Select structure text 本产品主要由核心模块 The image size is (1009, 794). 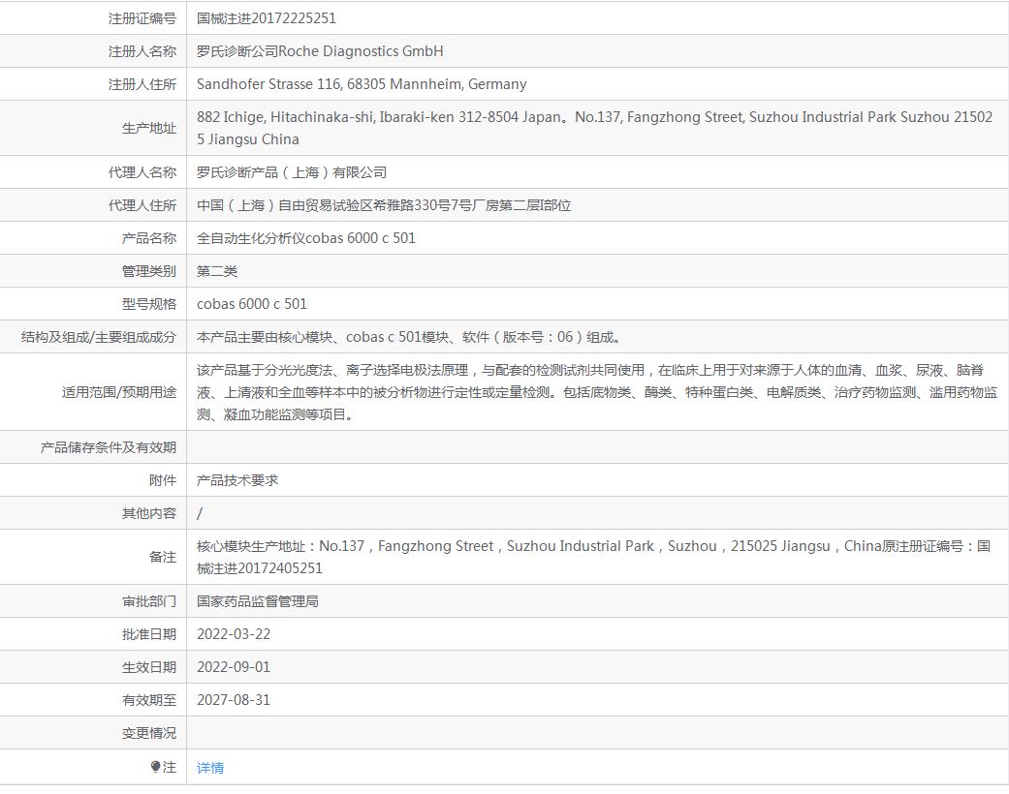[265, 337]
